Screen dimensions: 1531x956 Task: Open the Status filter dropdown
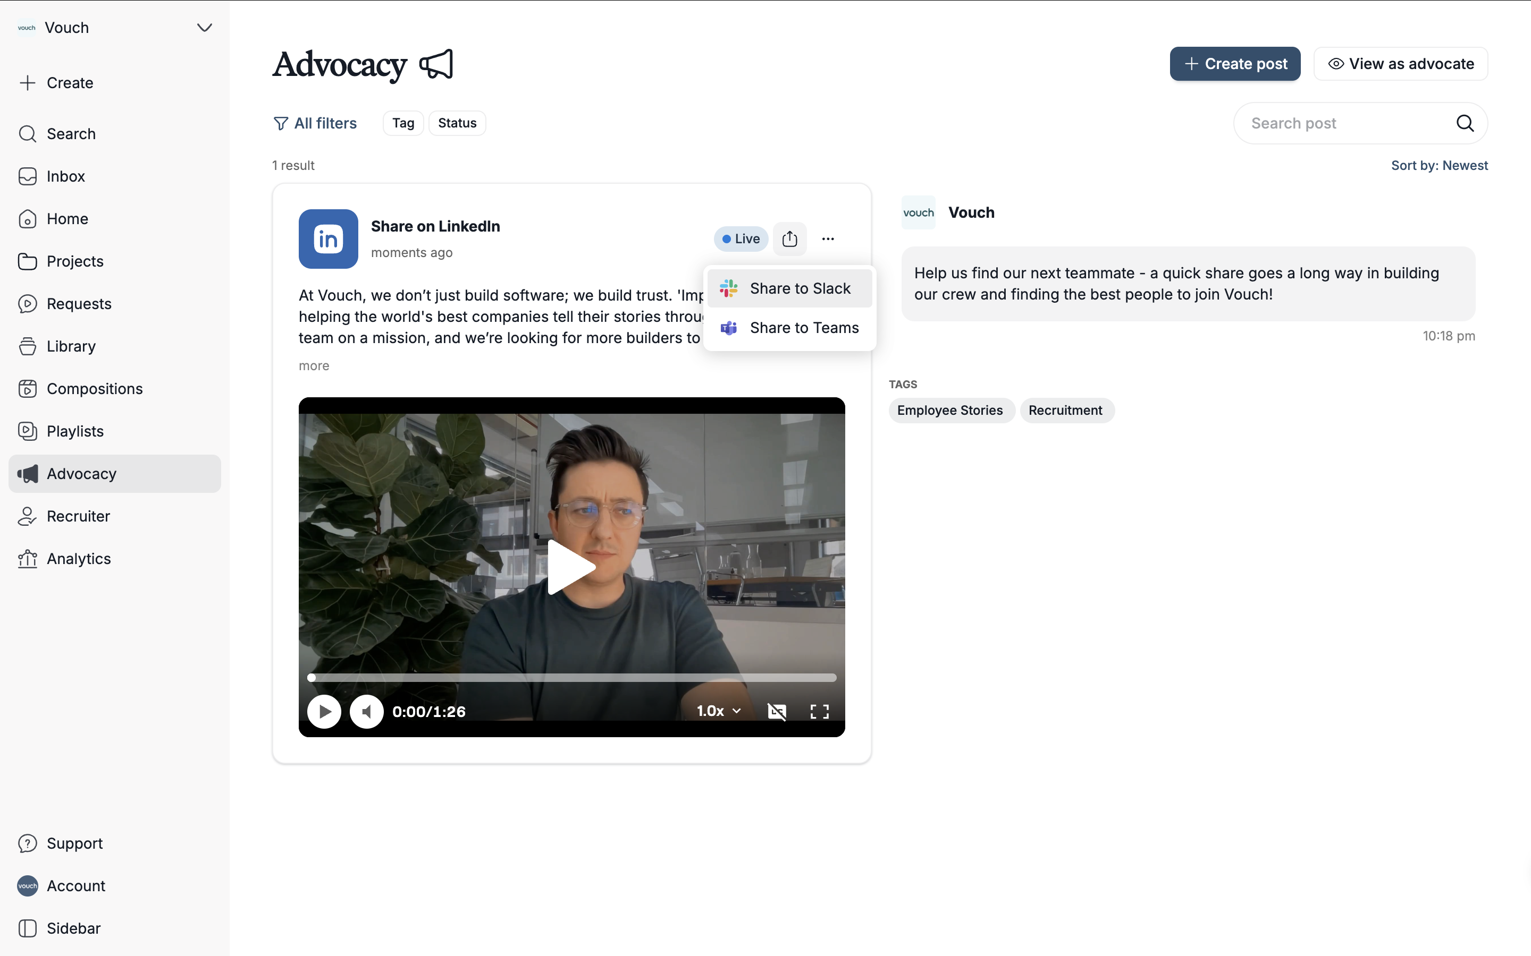pyautogui.click(x=457, y=123)
